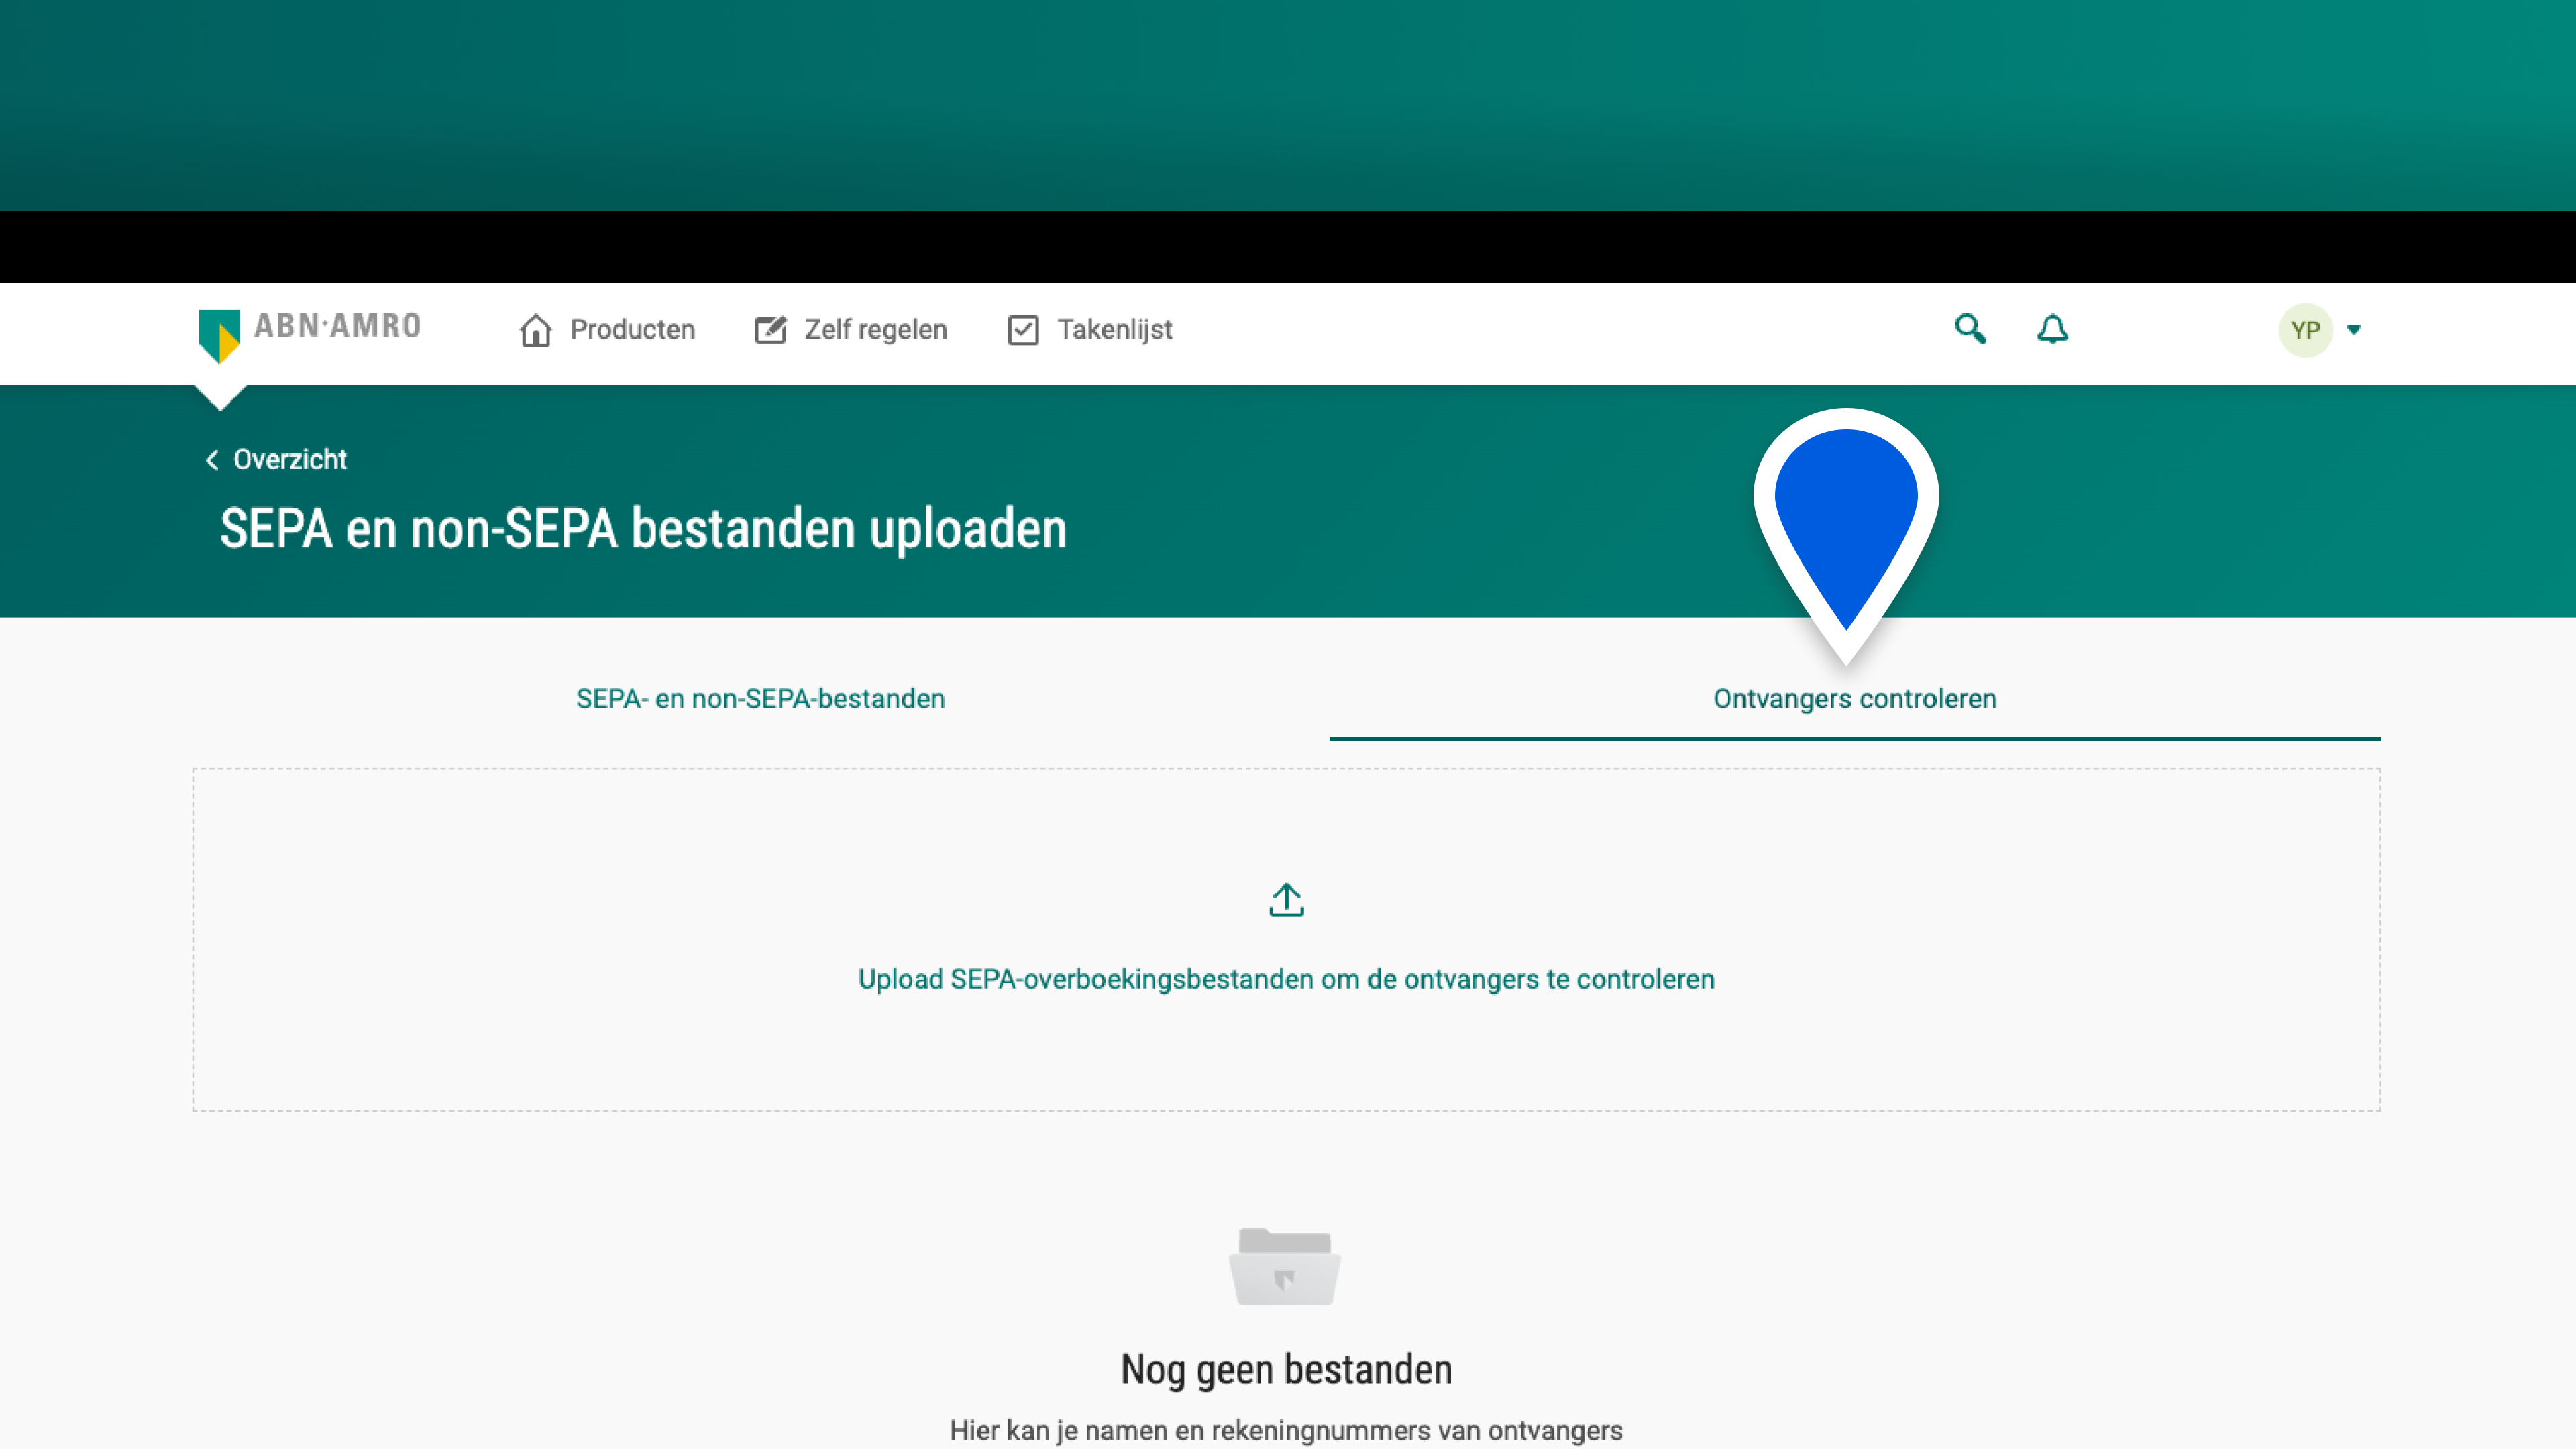Click the ABN AMRO shield logo
Screen dimensions: 2576x1449
219,334
